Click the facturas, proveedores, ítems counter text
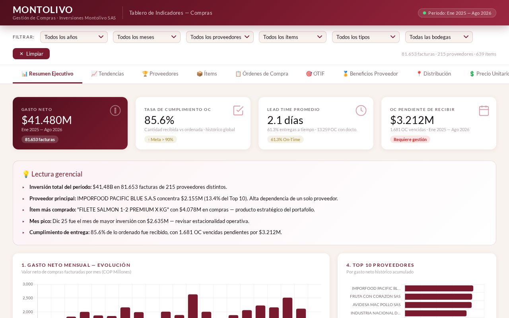Image resolution: width=509 pixels, height=318 pixels. click(x=449, y=54)
